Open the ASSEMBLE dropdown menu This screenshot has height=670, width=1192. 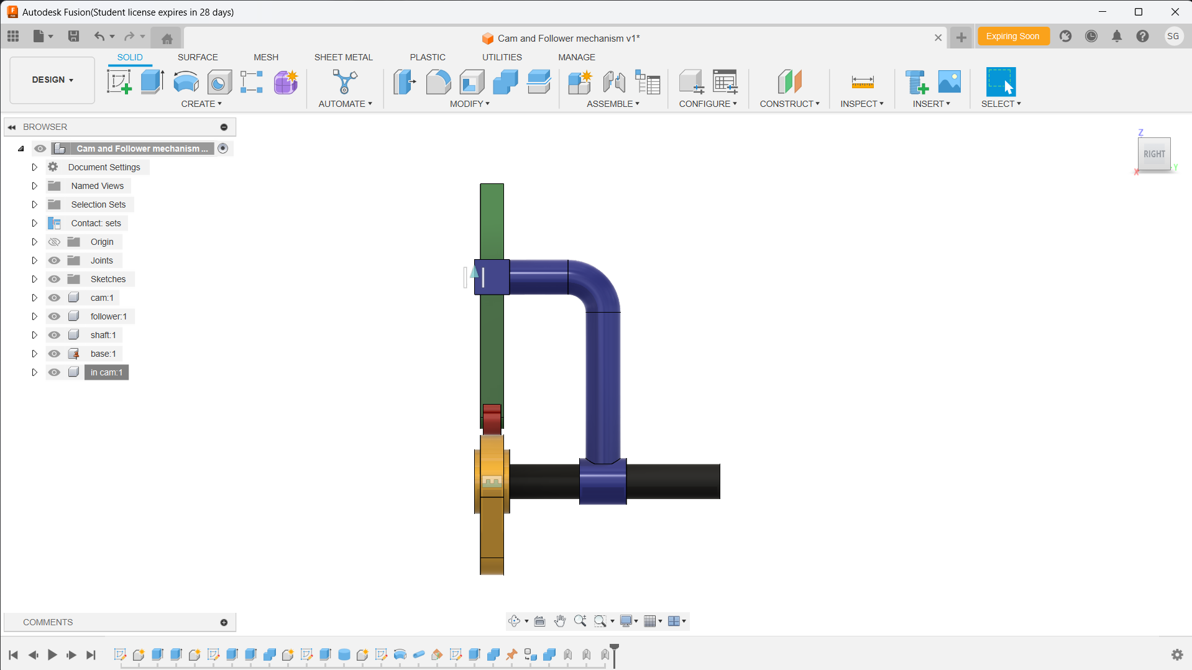click(x=613, y=104)
